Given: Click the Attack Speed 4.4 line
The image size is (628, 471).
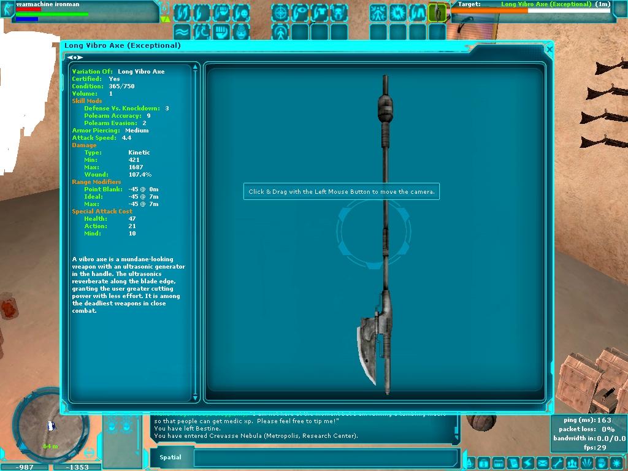Looking at the screenshot, I should pos(102,138).
